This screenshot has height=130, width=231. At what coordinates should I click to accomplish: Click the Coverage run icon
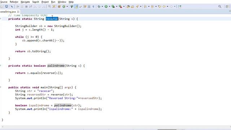(113, 6)
